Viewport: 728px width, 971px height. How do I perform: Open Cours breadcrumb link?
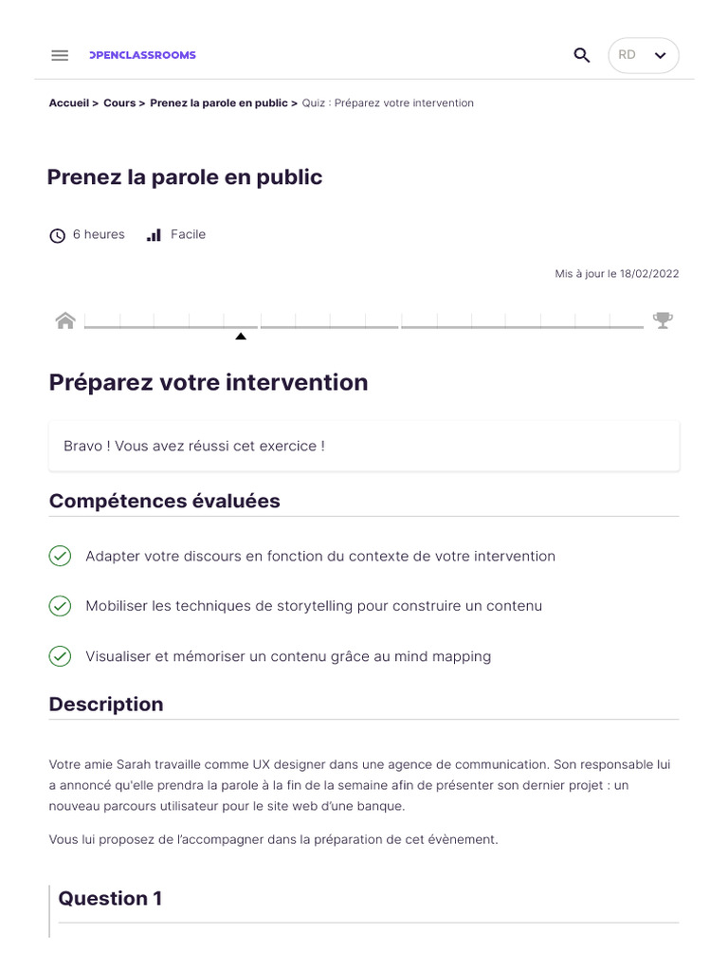pos(119,102)
